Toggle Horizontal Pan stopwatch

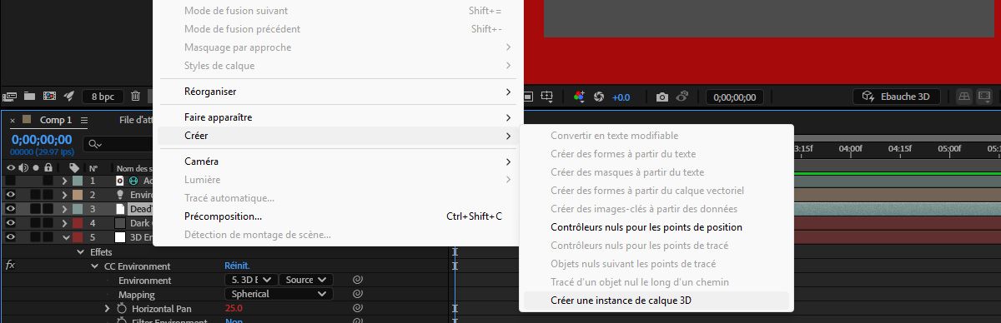121,308
